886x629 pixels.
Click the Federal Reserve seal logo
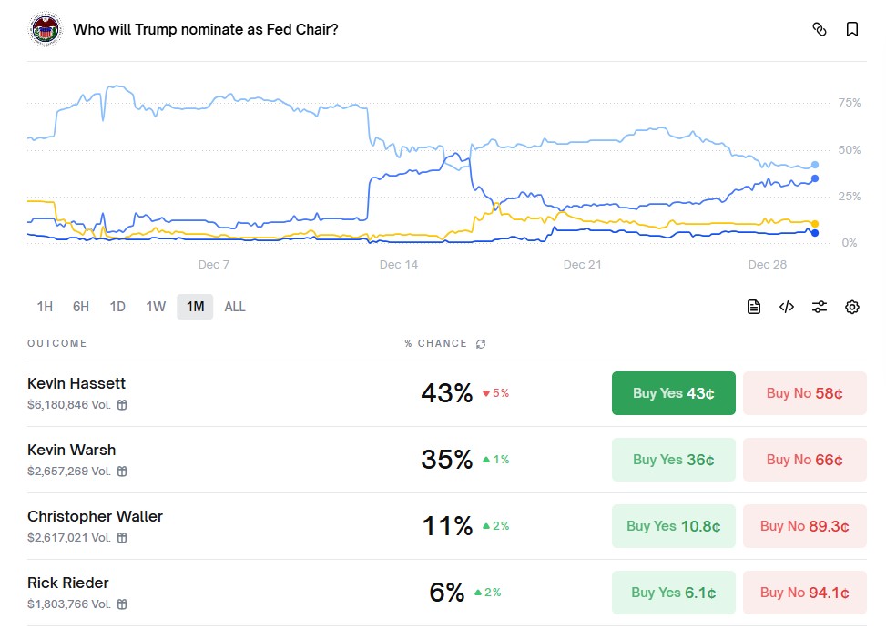click(x=45, y=29)
